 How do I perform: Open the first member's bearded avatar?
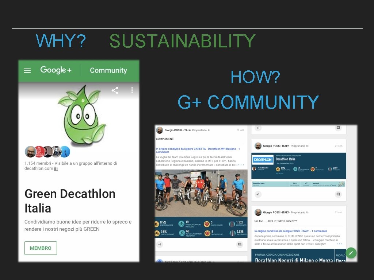(30, 152)
